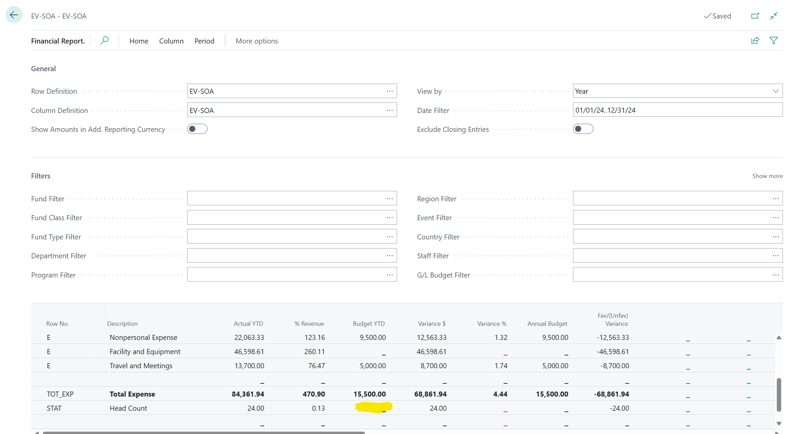The image size is (791, 434).
Task: Click More options
Action: tap(256, 41)
